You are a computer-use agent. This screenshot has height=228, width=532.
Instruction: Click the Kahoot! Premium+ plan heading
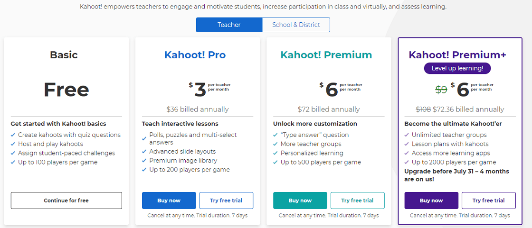[457, 55]
